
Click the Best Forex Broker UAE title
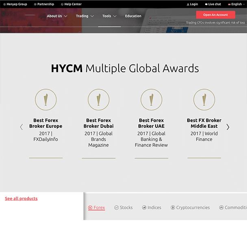coord(152,123)
